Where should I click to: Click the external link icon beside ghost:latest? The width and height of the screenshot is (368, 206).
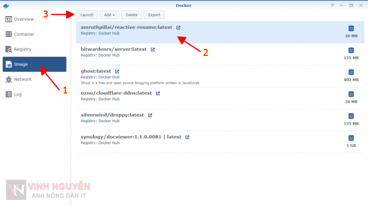[117, 71]
